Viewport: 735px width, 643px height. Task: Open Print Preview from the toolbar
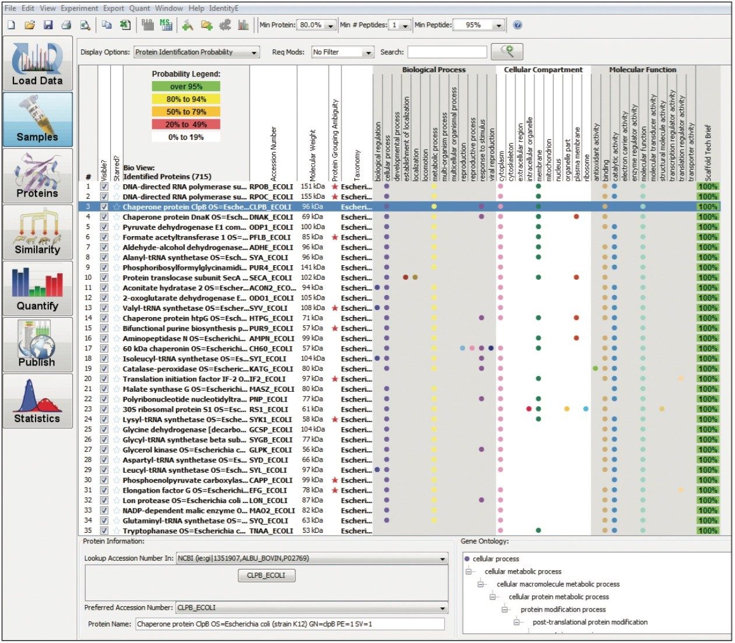(x=85, y=25)
